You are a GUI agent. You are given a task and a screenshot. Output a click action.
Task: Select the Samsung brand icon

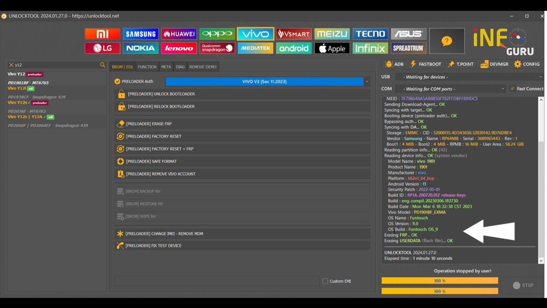pyautogui.click(x=141, y=34)
